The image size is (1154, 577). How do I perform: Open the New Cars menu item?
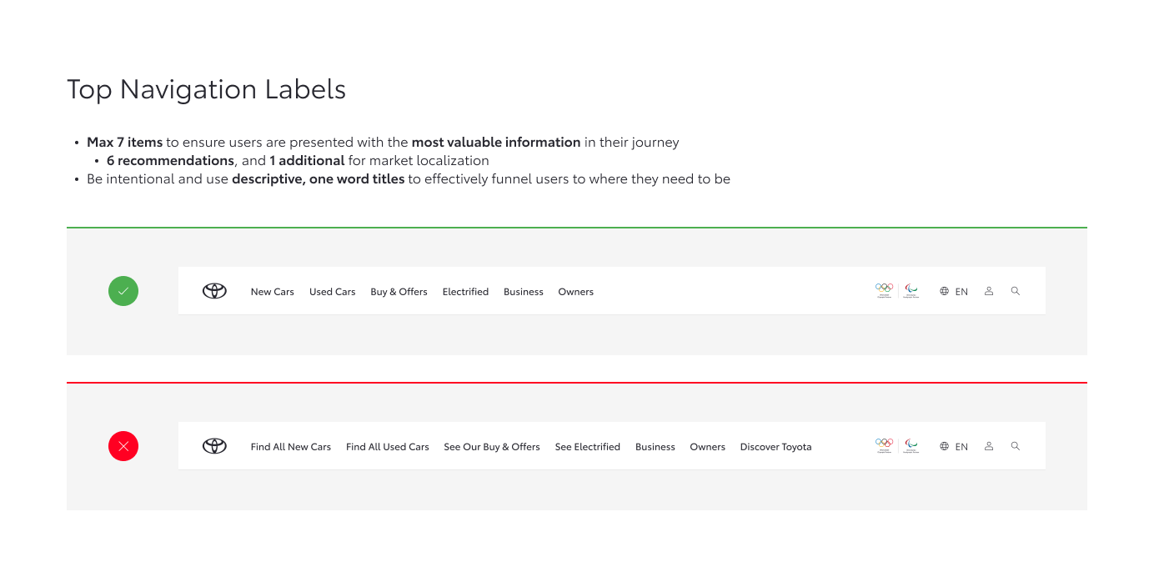[272, 292]
